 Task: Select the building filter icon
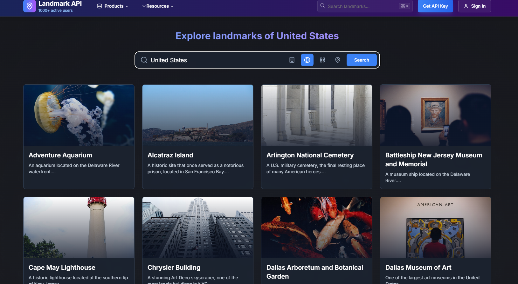(x=292, y=60)
